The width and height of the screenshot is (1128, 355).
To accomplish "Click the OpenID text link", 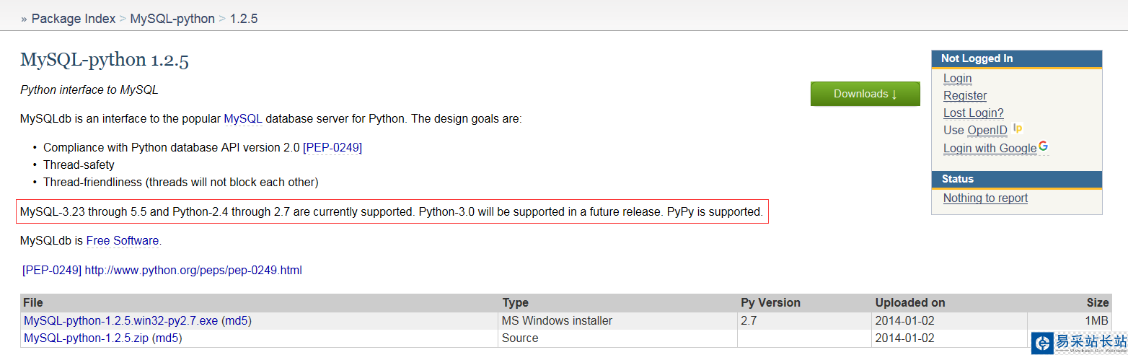I will click(x=987, y=131).
